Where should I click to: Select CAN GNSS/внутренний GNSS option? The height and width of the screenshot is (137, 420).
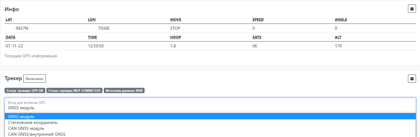(37, 134)
